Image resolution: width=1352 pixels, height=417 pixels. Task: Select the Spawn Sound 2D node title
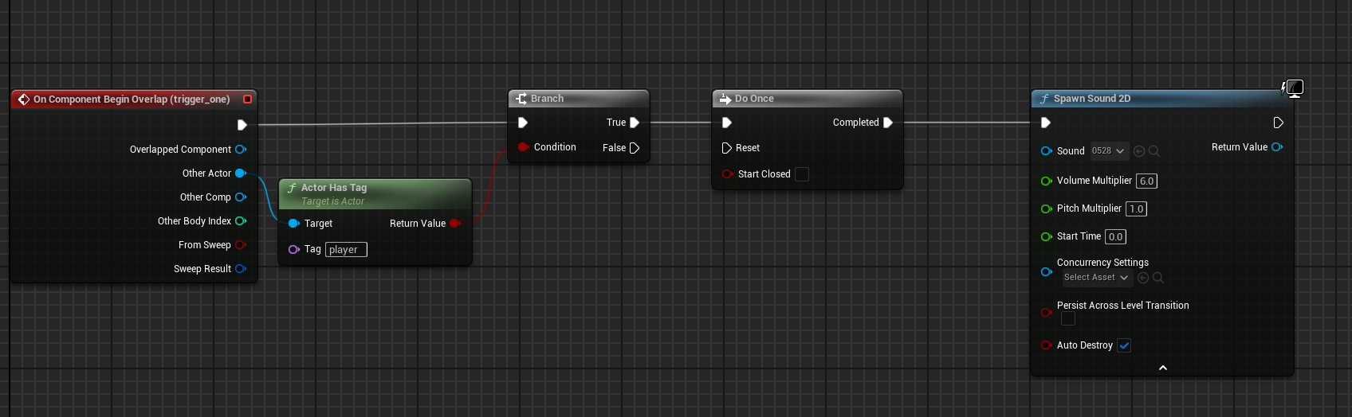click(1092, 99)
